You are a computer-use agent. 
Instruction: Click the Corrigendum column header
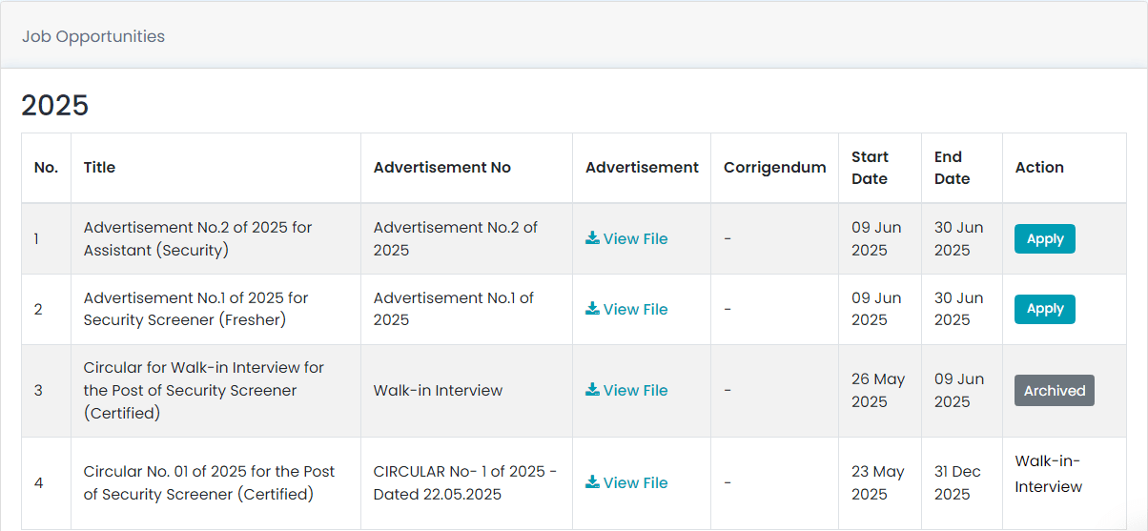click(774, 168)
